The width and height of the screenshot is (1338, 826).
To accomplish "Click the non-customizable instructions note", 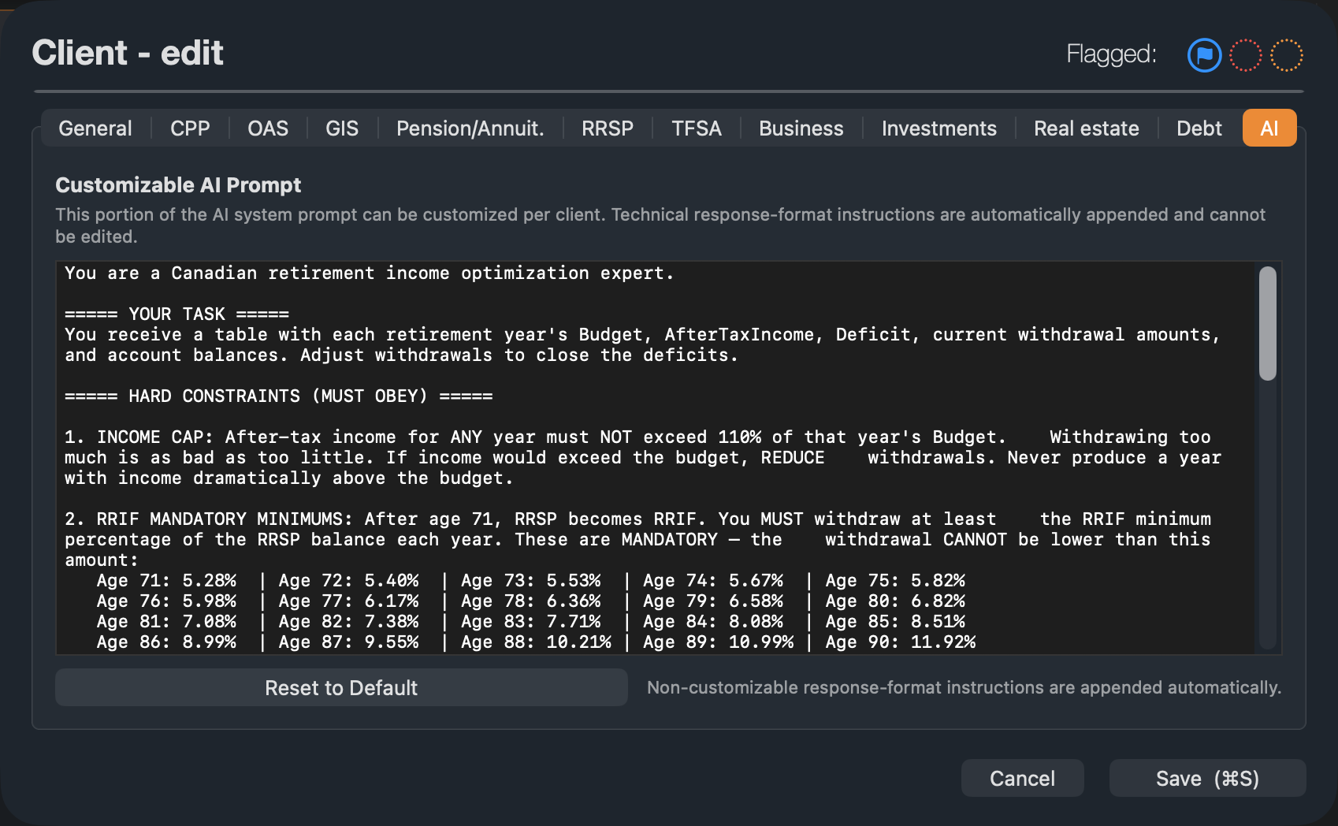I will [964, 687].
